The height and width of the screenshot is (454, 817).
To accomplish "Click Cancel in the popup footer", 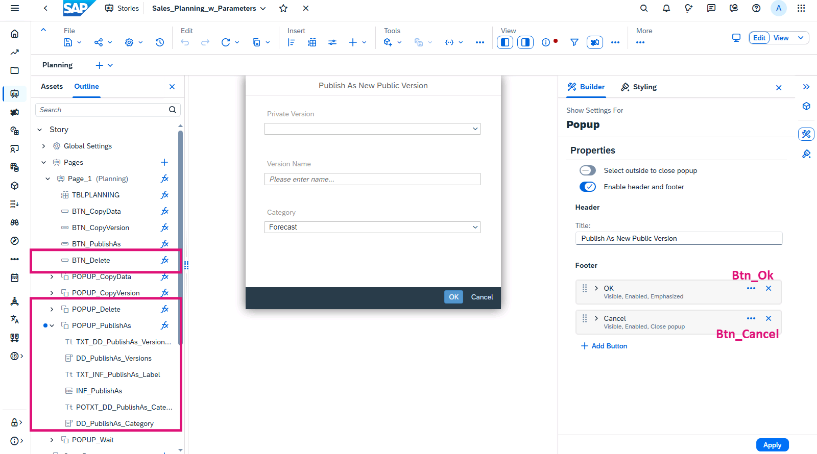I will (482, 297).
